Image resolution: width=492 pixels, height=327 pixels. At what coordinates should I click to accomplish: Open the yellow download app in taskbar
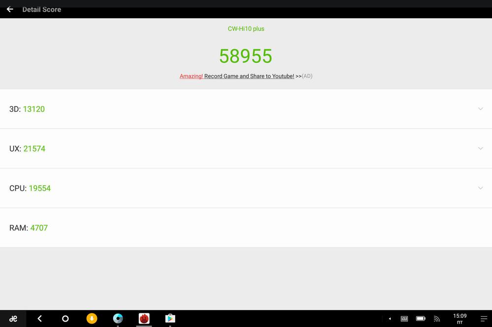click(92, 319)
